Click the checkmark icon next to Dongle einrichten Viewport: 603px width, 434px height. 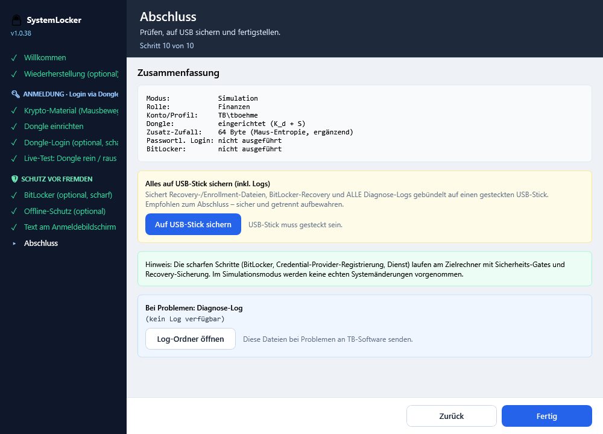point(14,127)
